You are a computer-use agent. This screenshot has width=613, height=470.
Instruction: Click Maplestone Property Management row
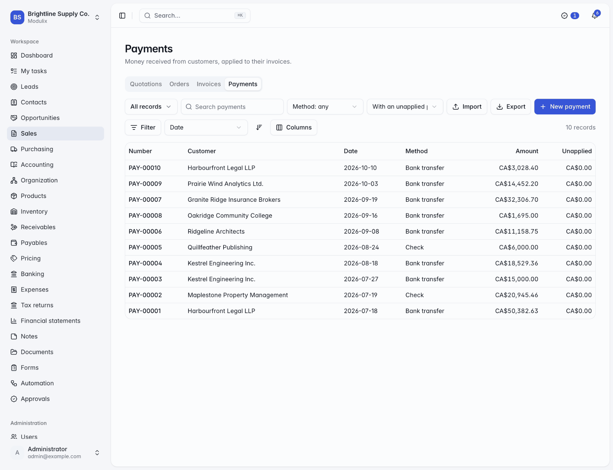point(360,295)
